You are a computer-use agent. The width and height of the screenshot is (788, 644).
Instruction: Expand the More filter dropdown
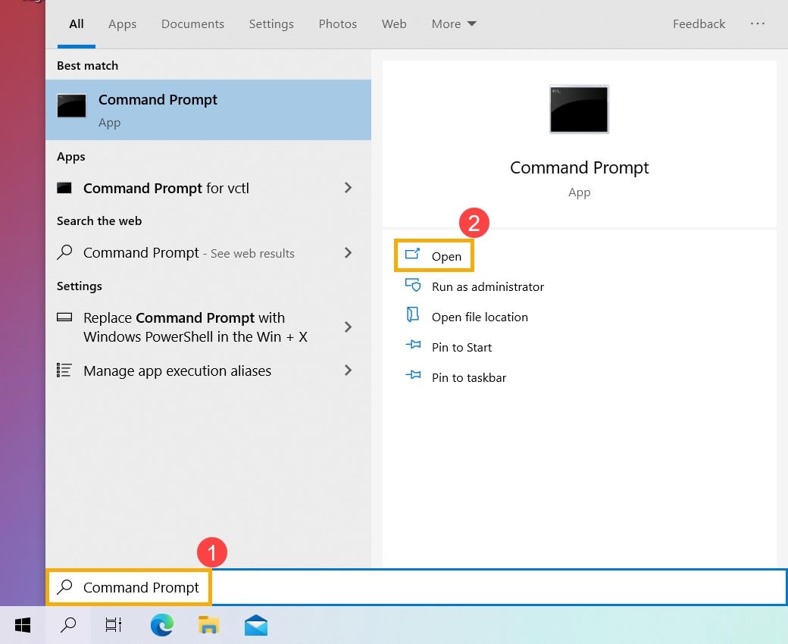(454, 23)
